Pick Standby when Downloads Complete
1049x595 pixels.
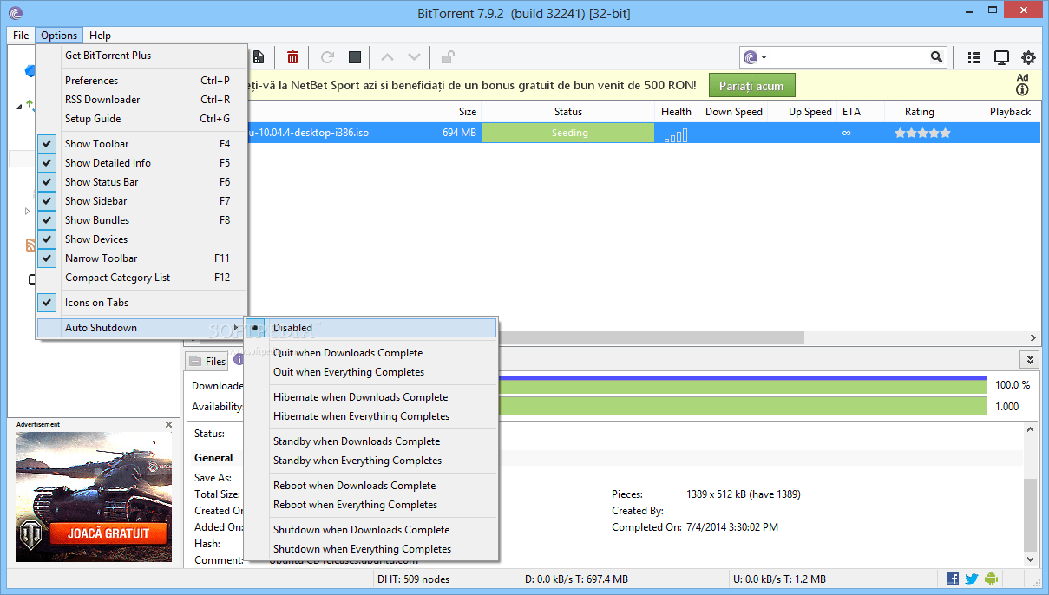[371, 441]
